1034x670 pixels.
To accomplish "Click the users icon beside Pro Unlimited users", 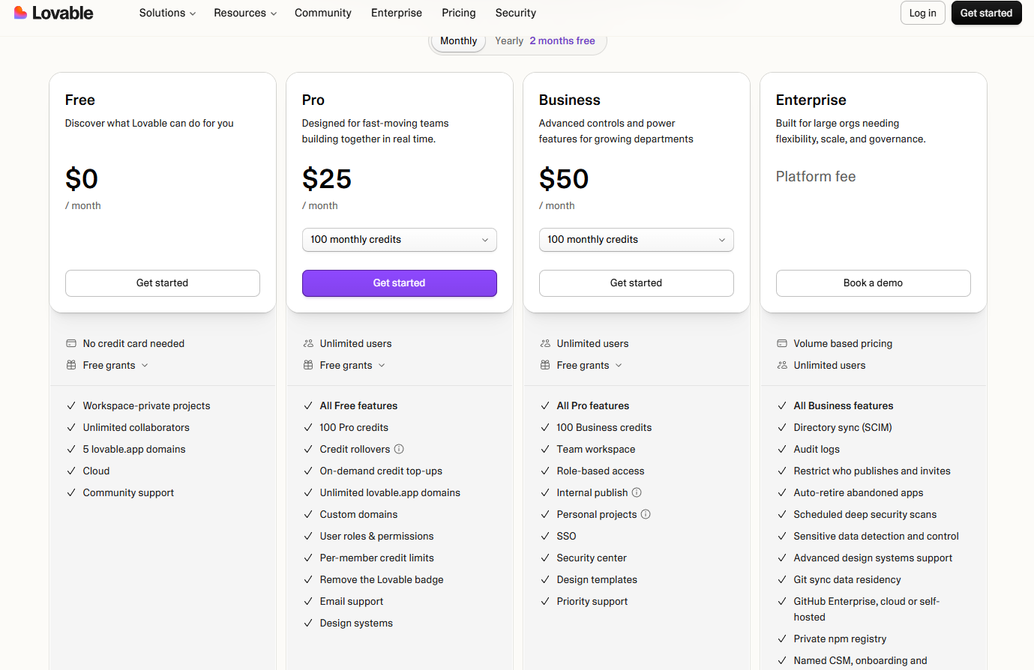I will 308,343.
